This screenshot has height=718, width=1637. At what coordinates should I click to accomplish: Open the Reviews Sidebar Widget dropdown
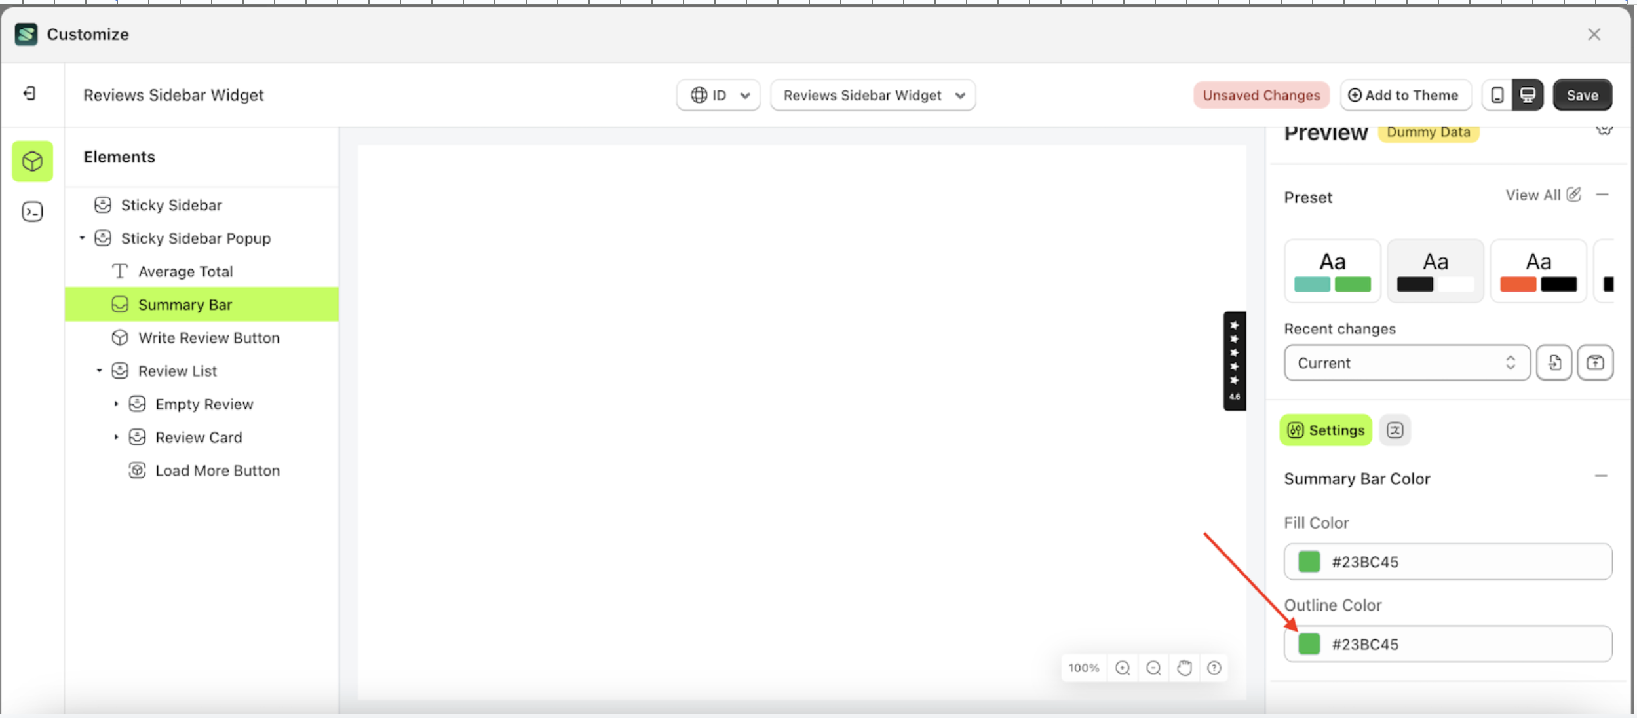[872, 94]
